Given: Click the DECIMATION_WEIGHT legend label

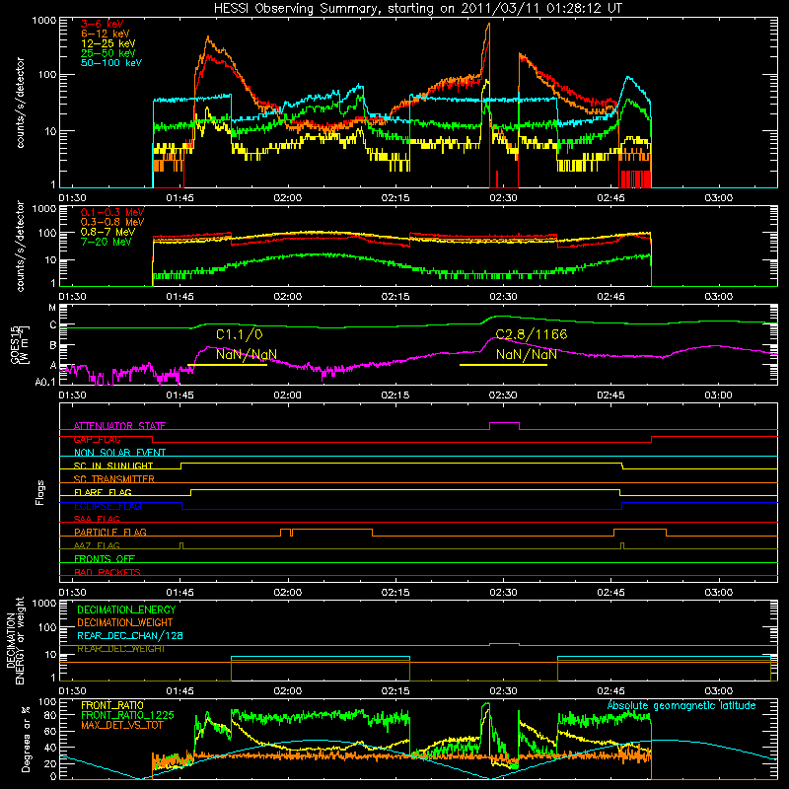Looking at the screenshot, I should point(125,622).
